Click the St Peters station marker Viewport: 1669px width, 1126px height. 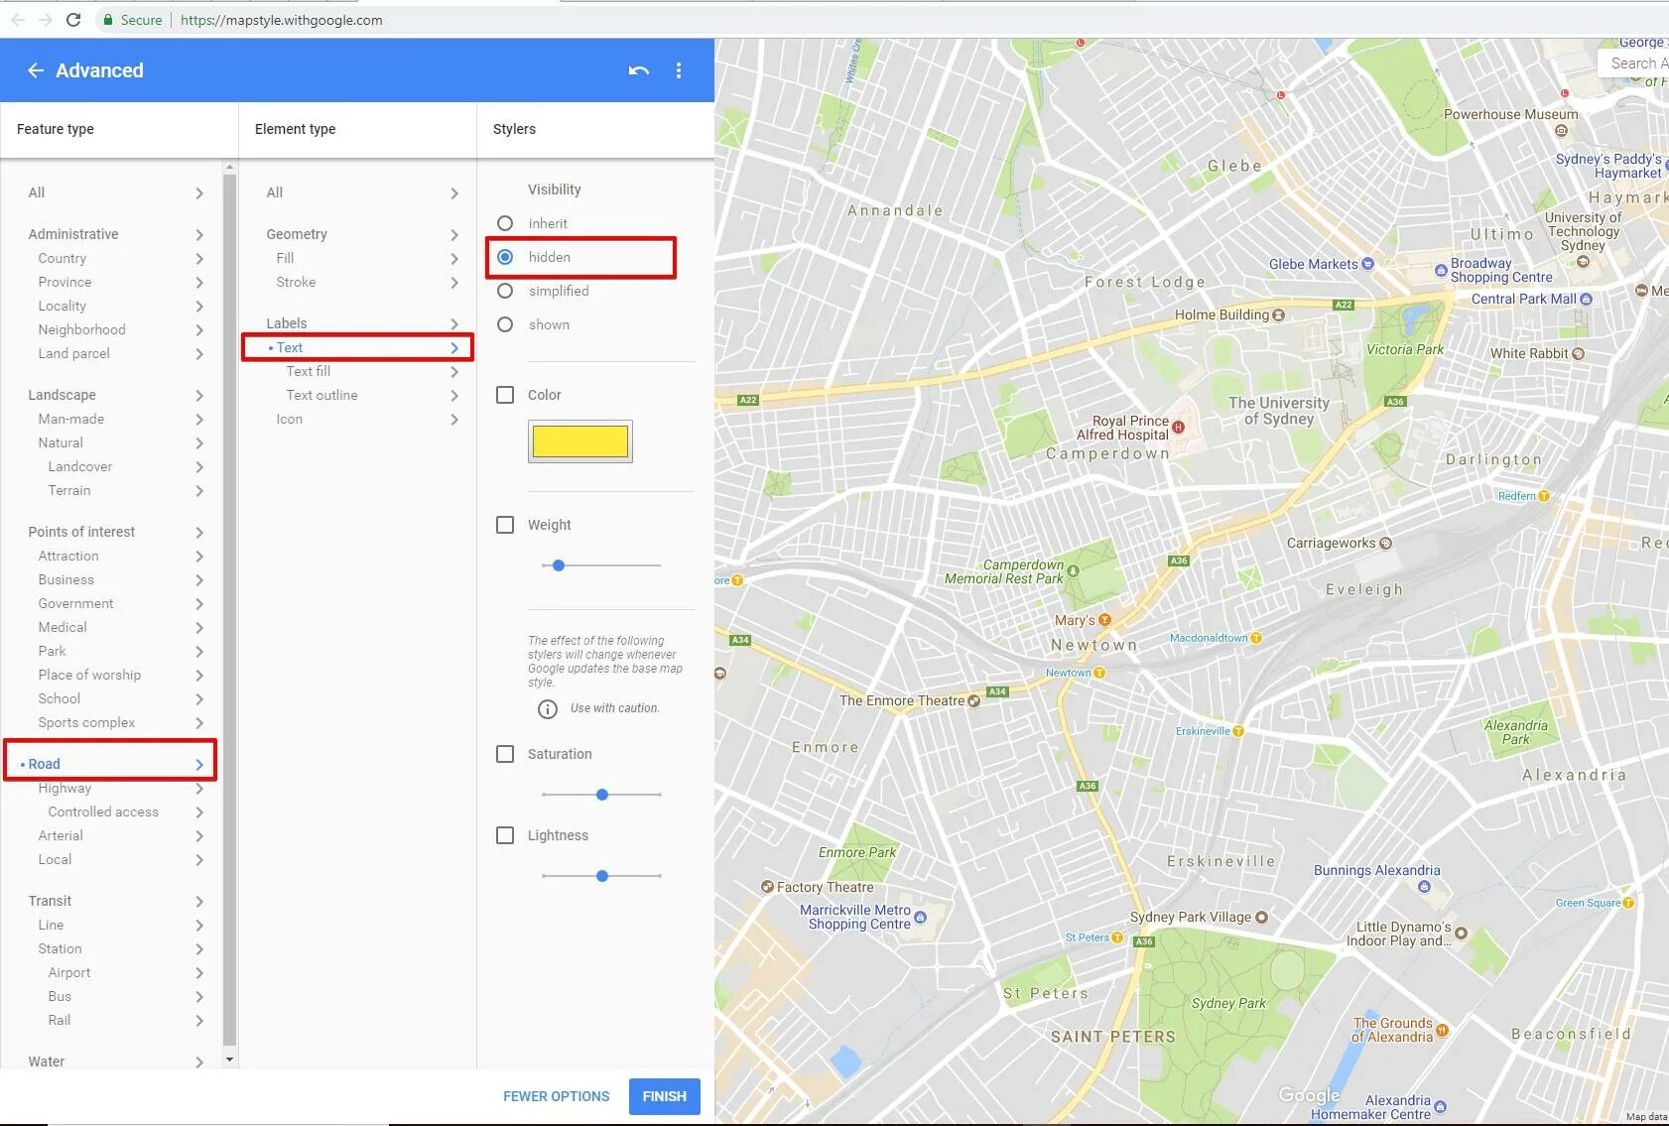point(1117,938)
